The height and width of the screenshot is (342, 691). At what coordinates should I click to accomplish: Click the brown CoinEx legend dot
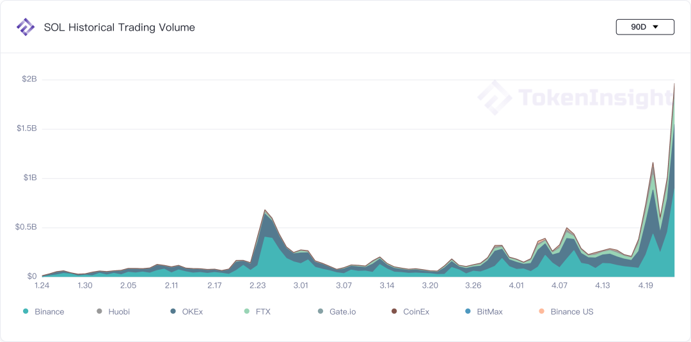point(394,311)
